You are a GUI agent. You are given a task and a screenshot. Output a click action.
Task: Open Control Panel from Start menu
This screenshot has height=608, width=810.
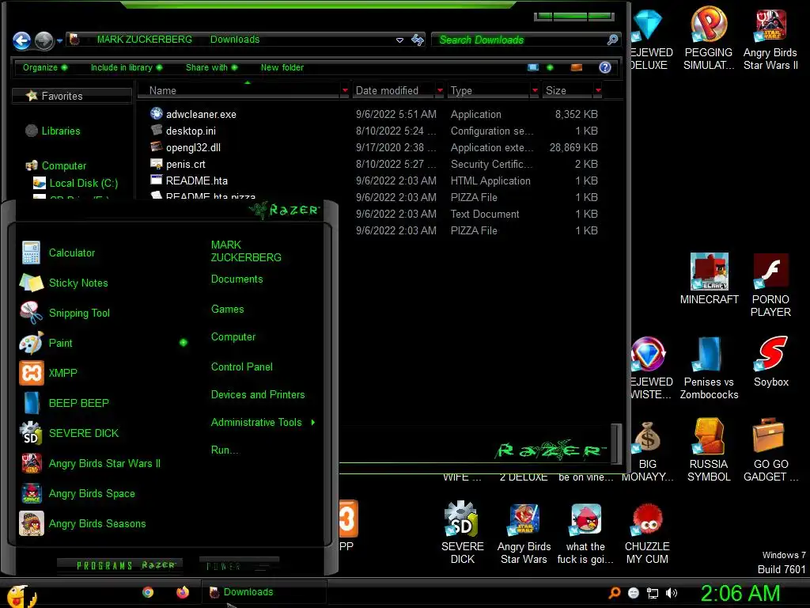coord(242,367)
